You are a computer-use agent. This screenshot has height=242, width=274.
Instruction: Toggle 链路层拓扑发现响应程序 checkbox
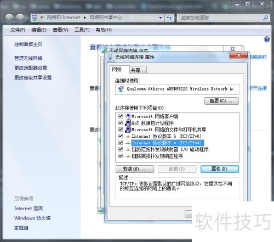click(x=121, y=156)
